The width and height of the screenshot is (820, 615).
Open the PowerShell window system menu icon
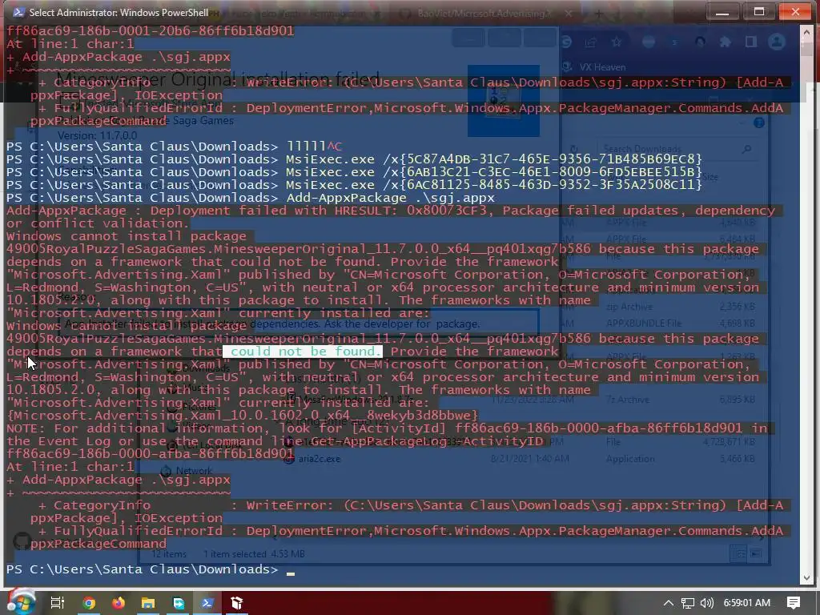tap(18, 12)
